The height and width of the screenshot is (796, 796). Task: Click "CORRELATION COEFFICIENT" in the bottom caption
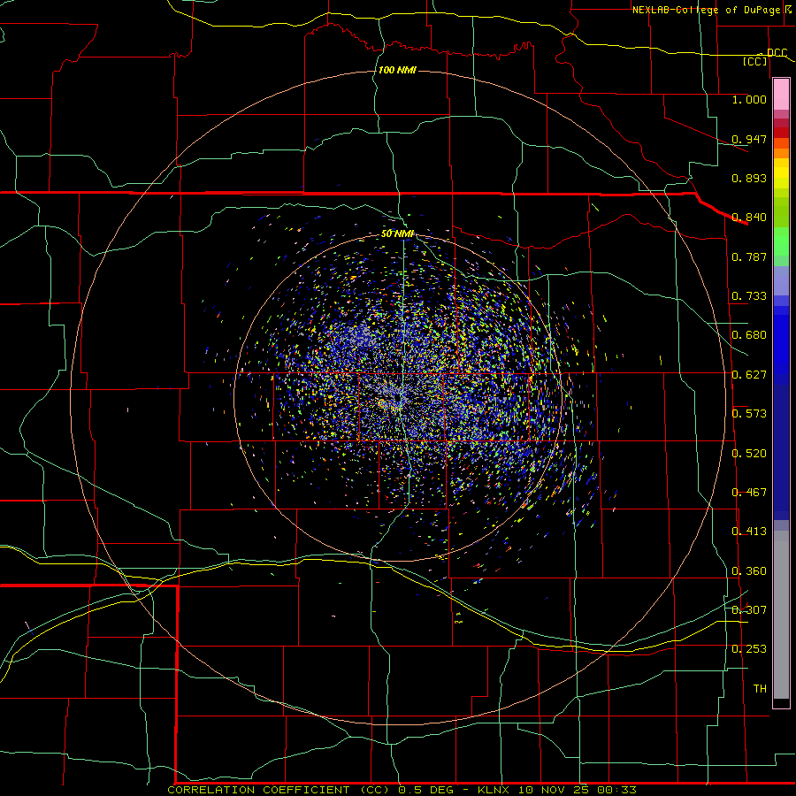coord(258,790)
